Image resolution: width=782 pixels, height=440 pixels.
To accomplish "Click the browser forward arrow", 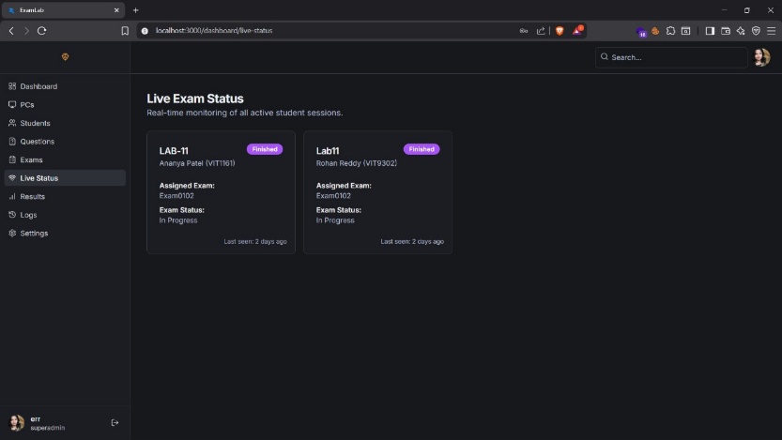I will coord(26,31).
